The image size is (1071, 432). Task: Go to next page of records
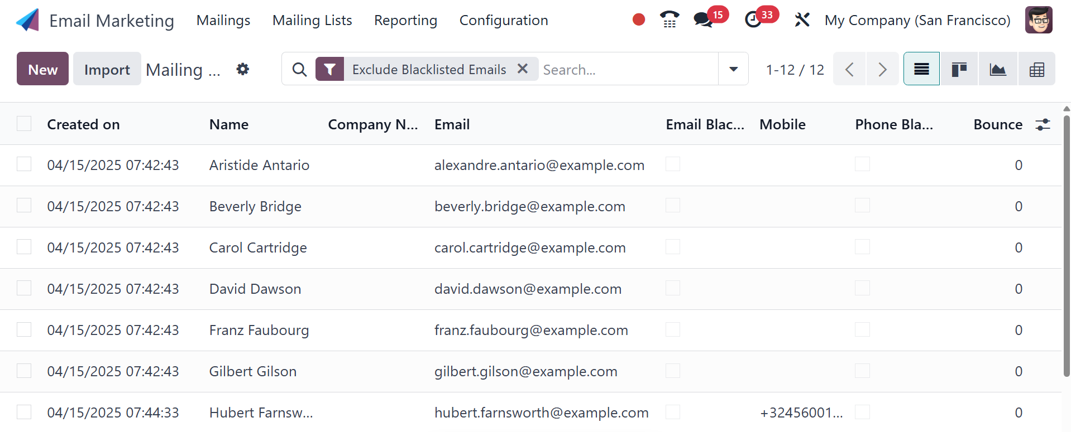pyautogui.click(x=882, y=69)
